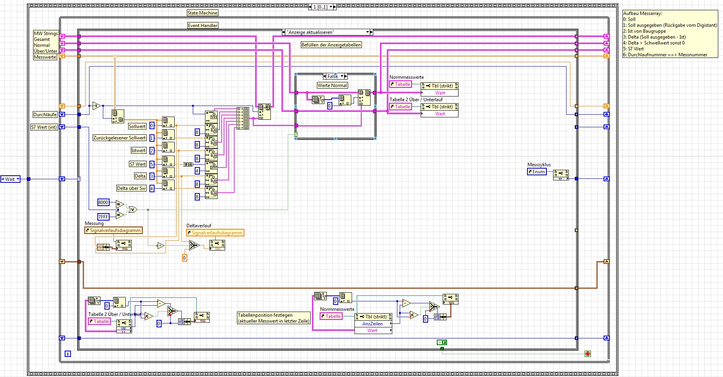Go to previous case of "1 [0..1]" structure
This screenshot has height=377, width=723.
pyautogui.click(x=310, y=7)
